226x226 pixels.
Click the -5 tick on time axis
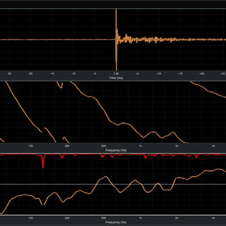point(95,74)
